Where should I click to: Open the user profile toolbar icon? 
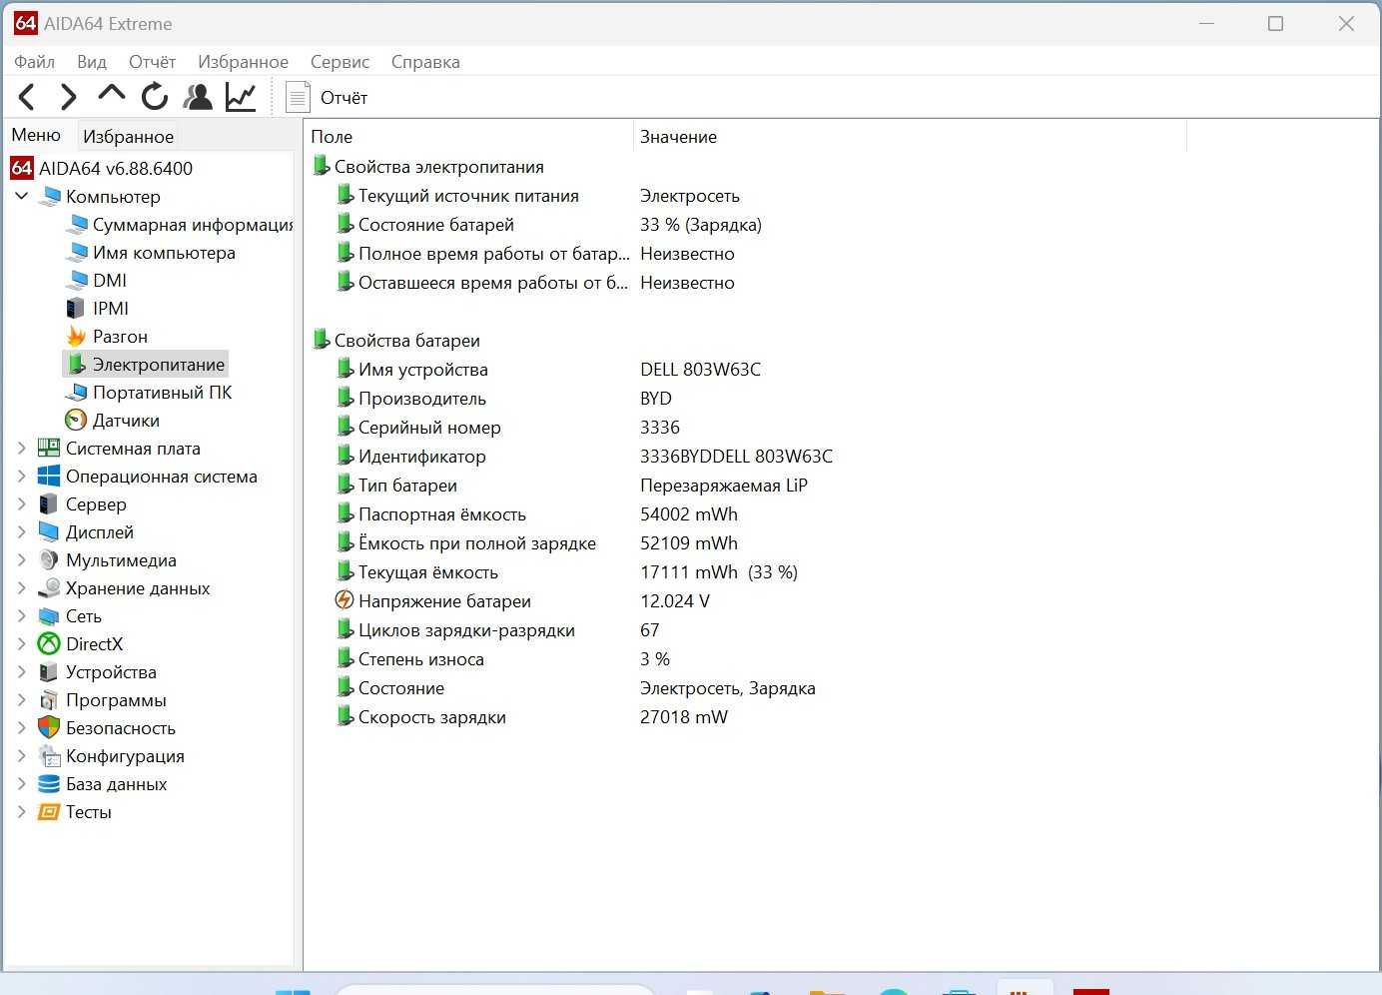click(x=198, y=97)
